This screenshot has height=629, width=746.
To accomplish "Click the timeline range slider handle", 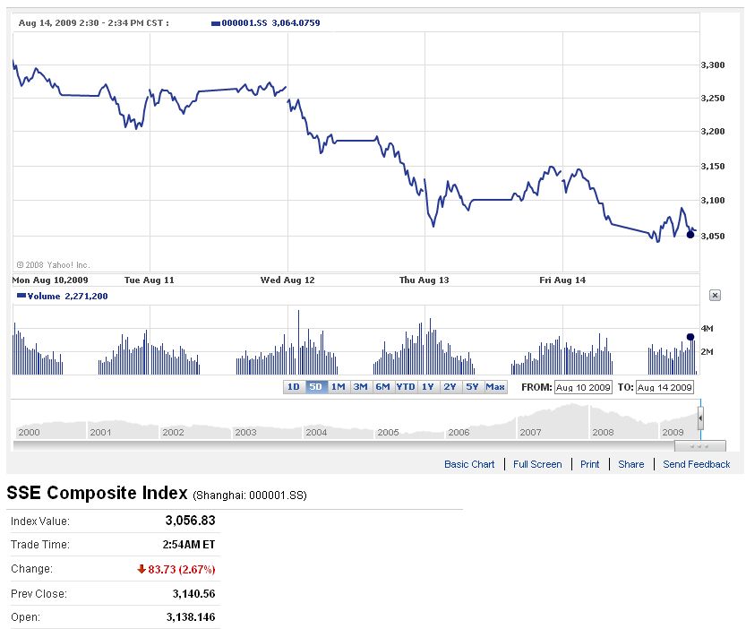I will point(700,418).
